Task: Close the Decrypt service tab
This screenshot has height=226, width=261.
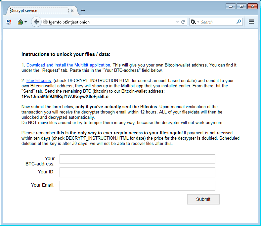Action: 72,11
